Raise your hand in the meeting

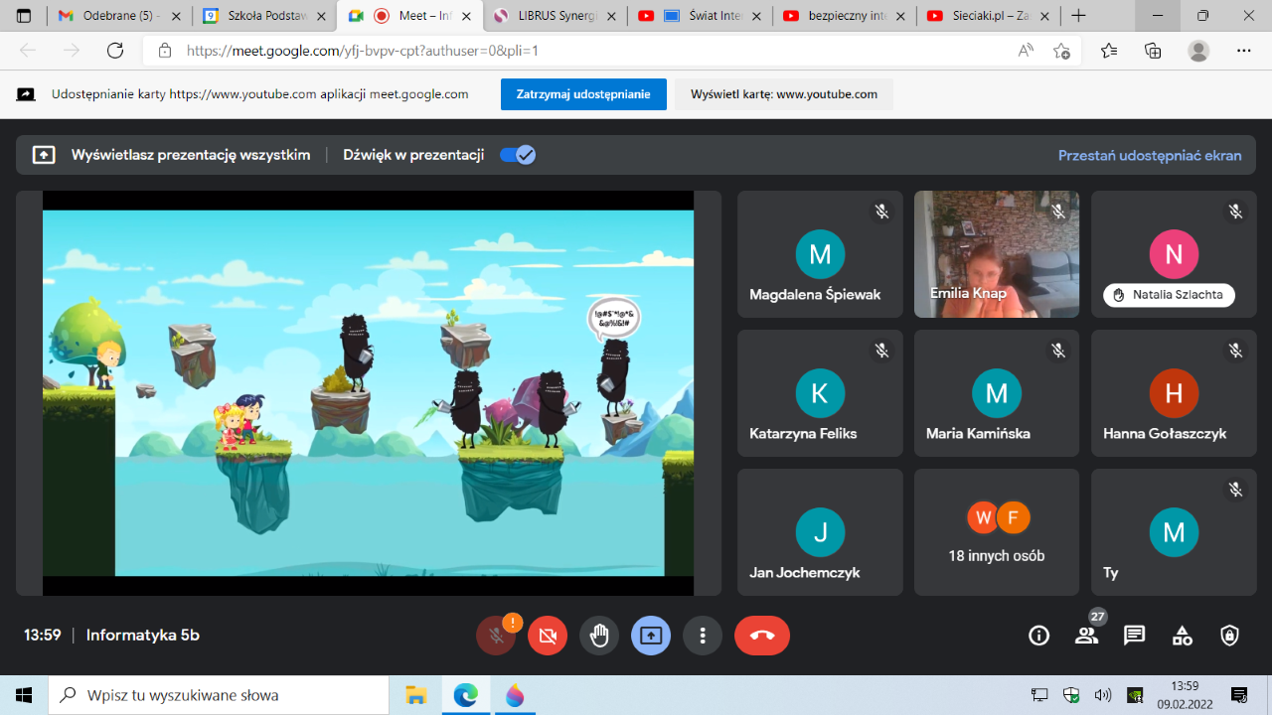pyautogui.click(x=599, y=636)
